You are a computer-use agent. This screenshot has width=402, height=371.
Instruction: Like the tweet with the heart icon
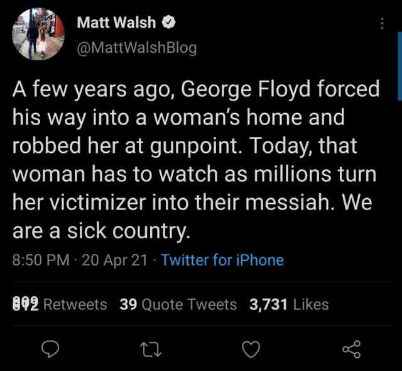pos(251,350)
